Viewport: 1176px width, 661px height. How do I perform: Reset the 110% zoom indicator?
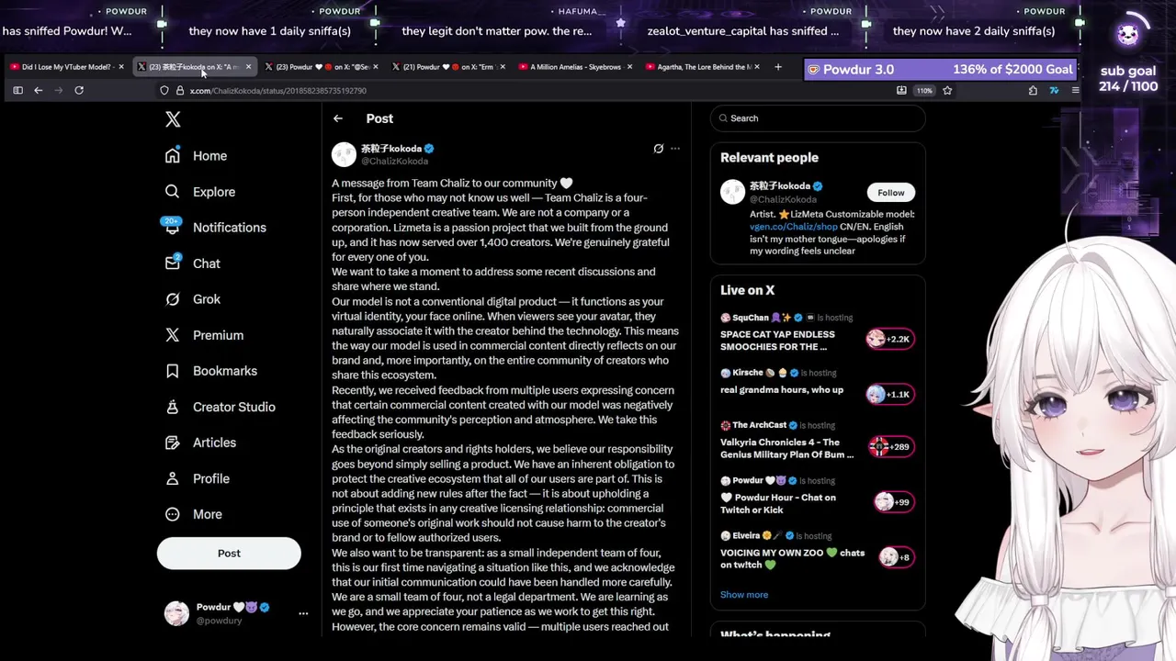coord(924,91)
